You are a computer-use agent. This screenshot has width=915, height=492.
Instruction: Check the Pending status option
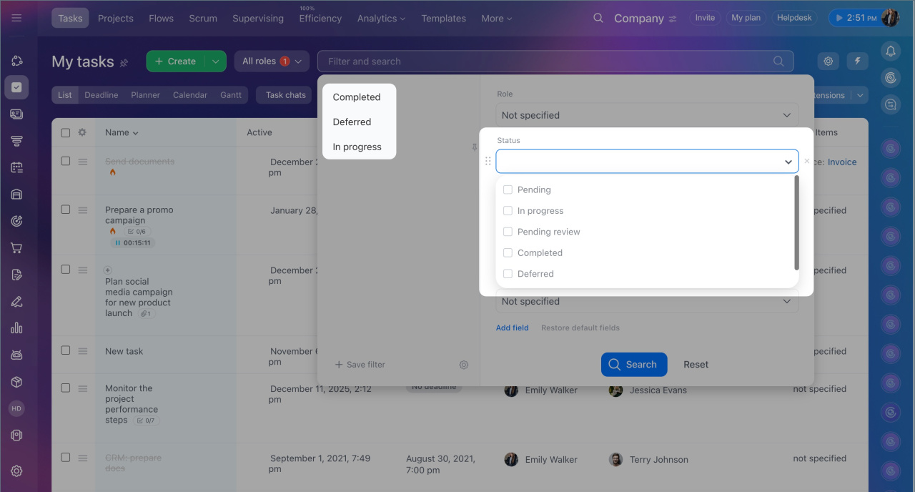(x=508, y=190)
